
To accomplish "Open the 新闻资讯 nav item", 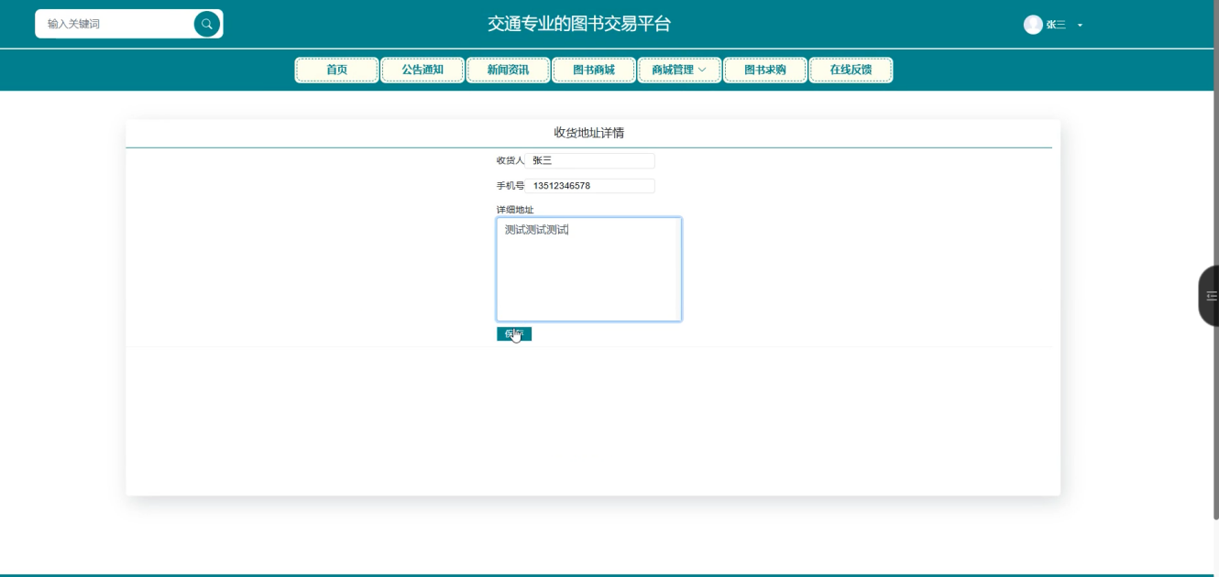I will (508, 70).
